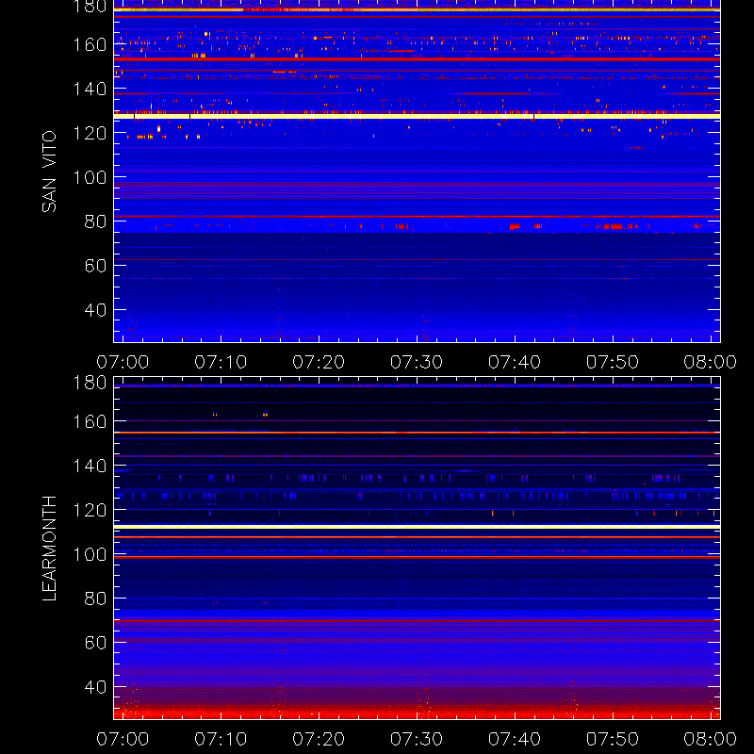
Task: Select the 40 frequency label in San Vito plot
Action: [x=95, y=310]
